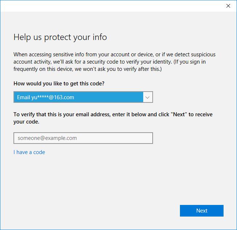Click the 'Help us protect your info' heading
The height and width of the screenshot is (230, 237).
60,37
